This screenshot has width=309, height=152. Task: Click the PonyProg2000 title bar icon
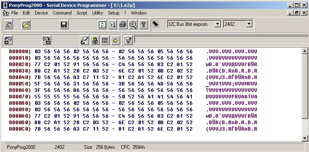coord(5,5)
